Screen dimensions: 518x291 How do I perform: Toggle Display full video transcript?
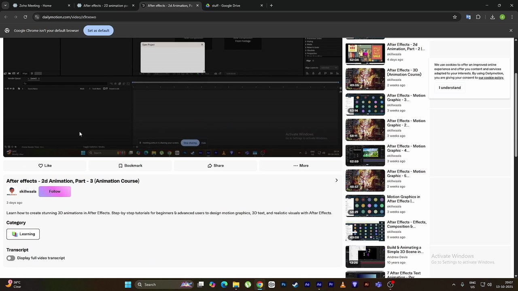[11, 258]
